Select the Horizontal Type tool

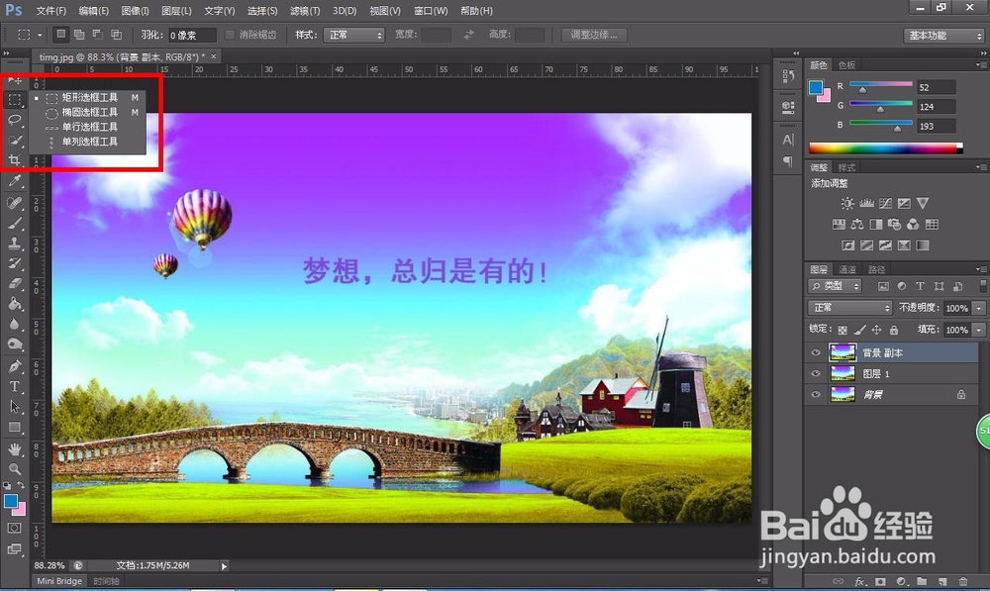15,386
